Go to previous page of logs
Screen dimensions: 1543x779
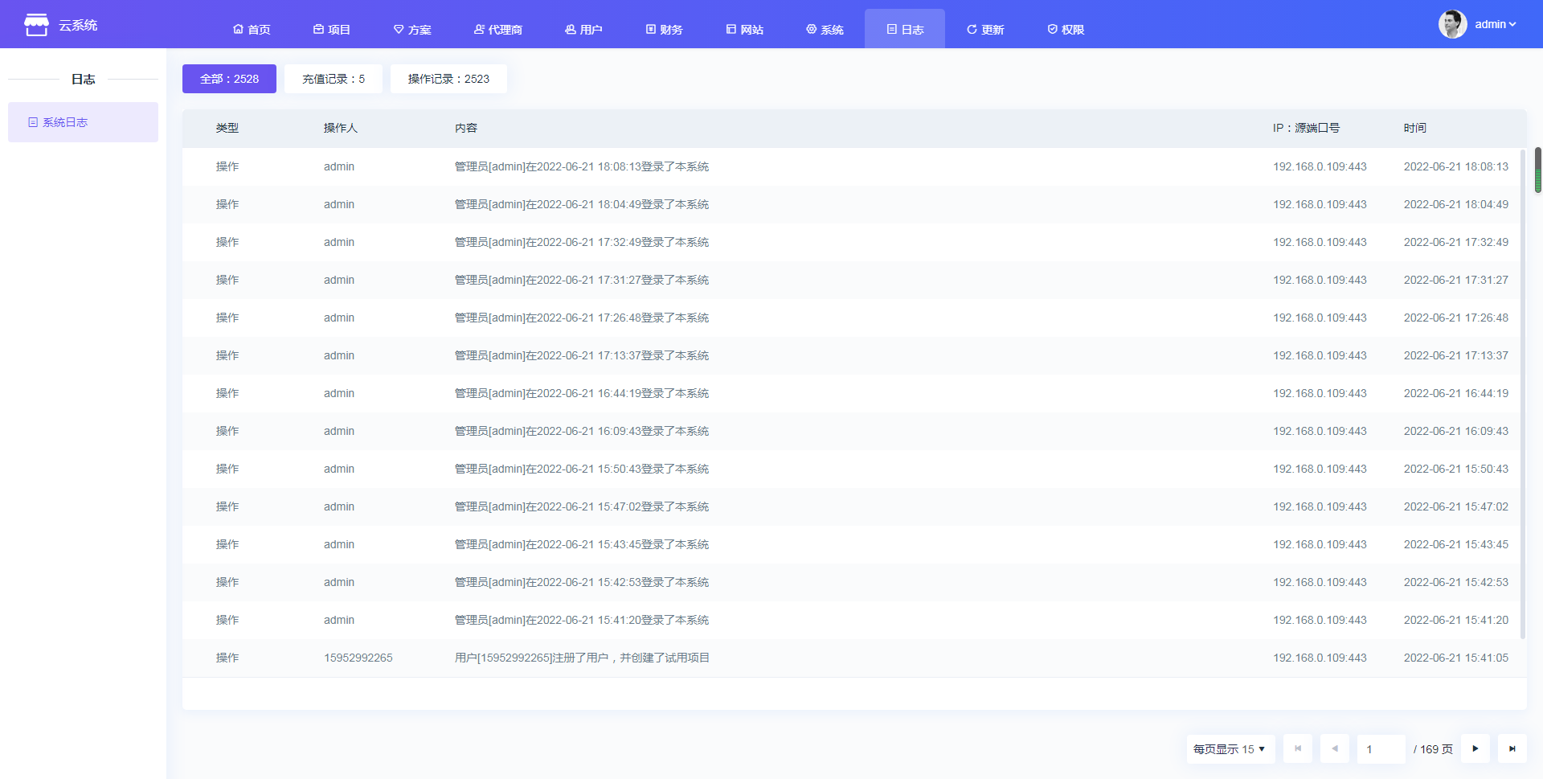(1335, 748)
